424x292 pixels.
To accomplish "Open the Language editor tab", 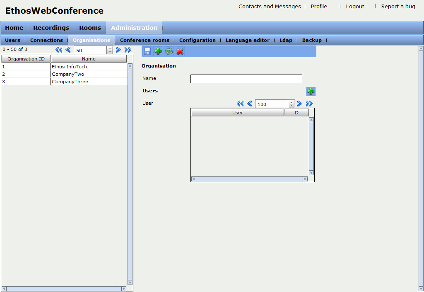I will 247,40.
